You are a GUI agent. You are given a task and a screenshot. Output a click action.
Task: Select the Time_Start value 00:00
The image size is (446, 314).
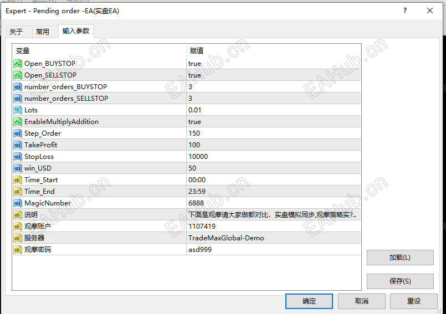[197, 180]
